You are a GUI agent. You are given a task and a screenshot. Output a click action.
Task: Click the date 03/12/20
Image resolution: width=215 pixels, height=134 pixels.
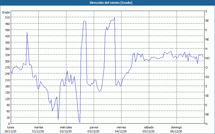pos(93,131)
